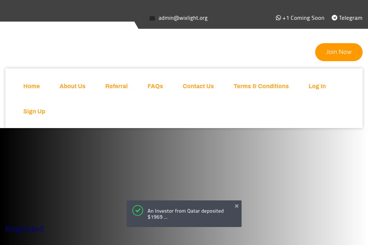Click the green checkmark in the deposit notification
Screen dimensions: 368x245
coord(137,210)
